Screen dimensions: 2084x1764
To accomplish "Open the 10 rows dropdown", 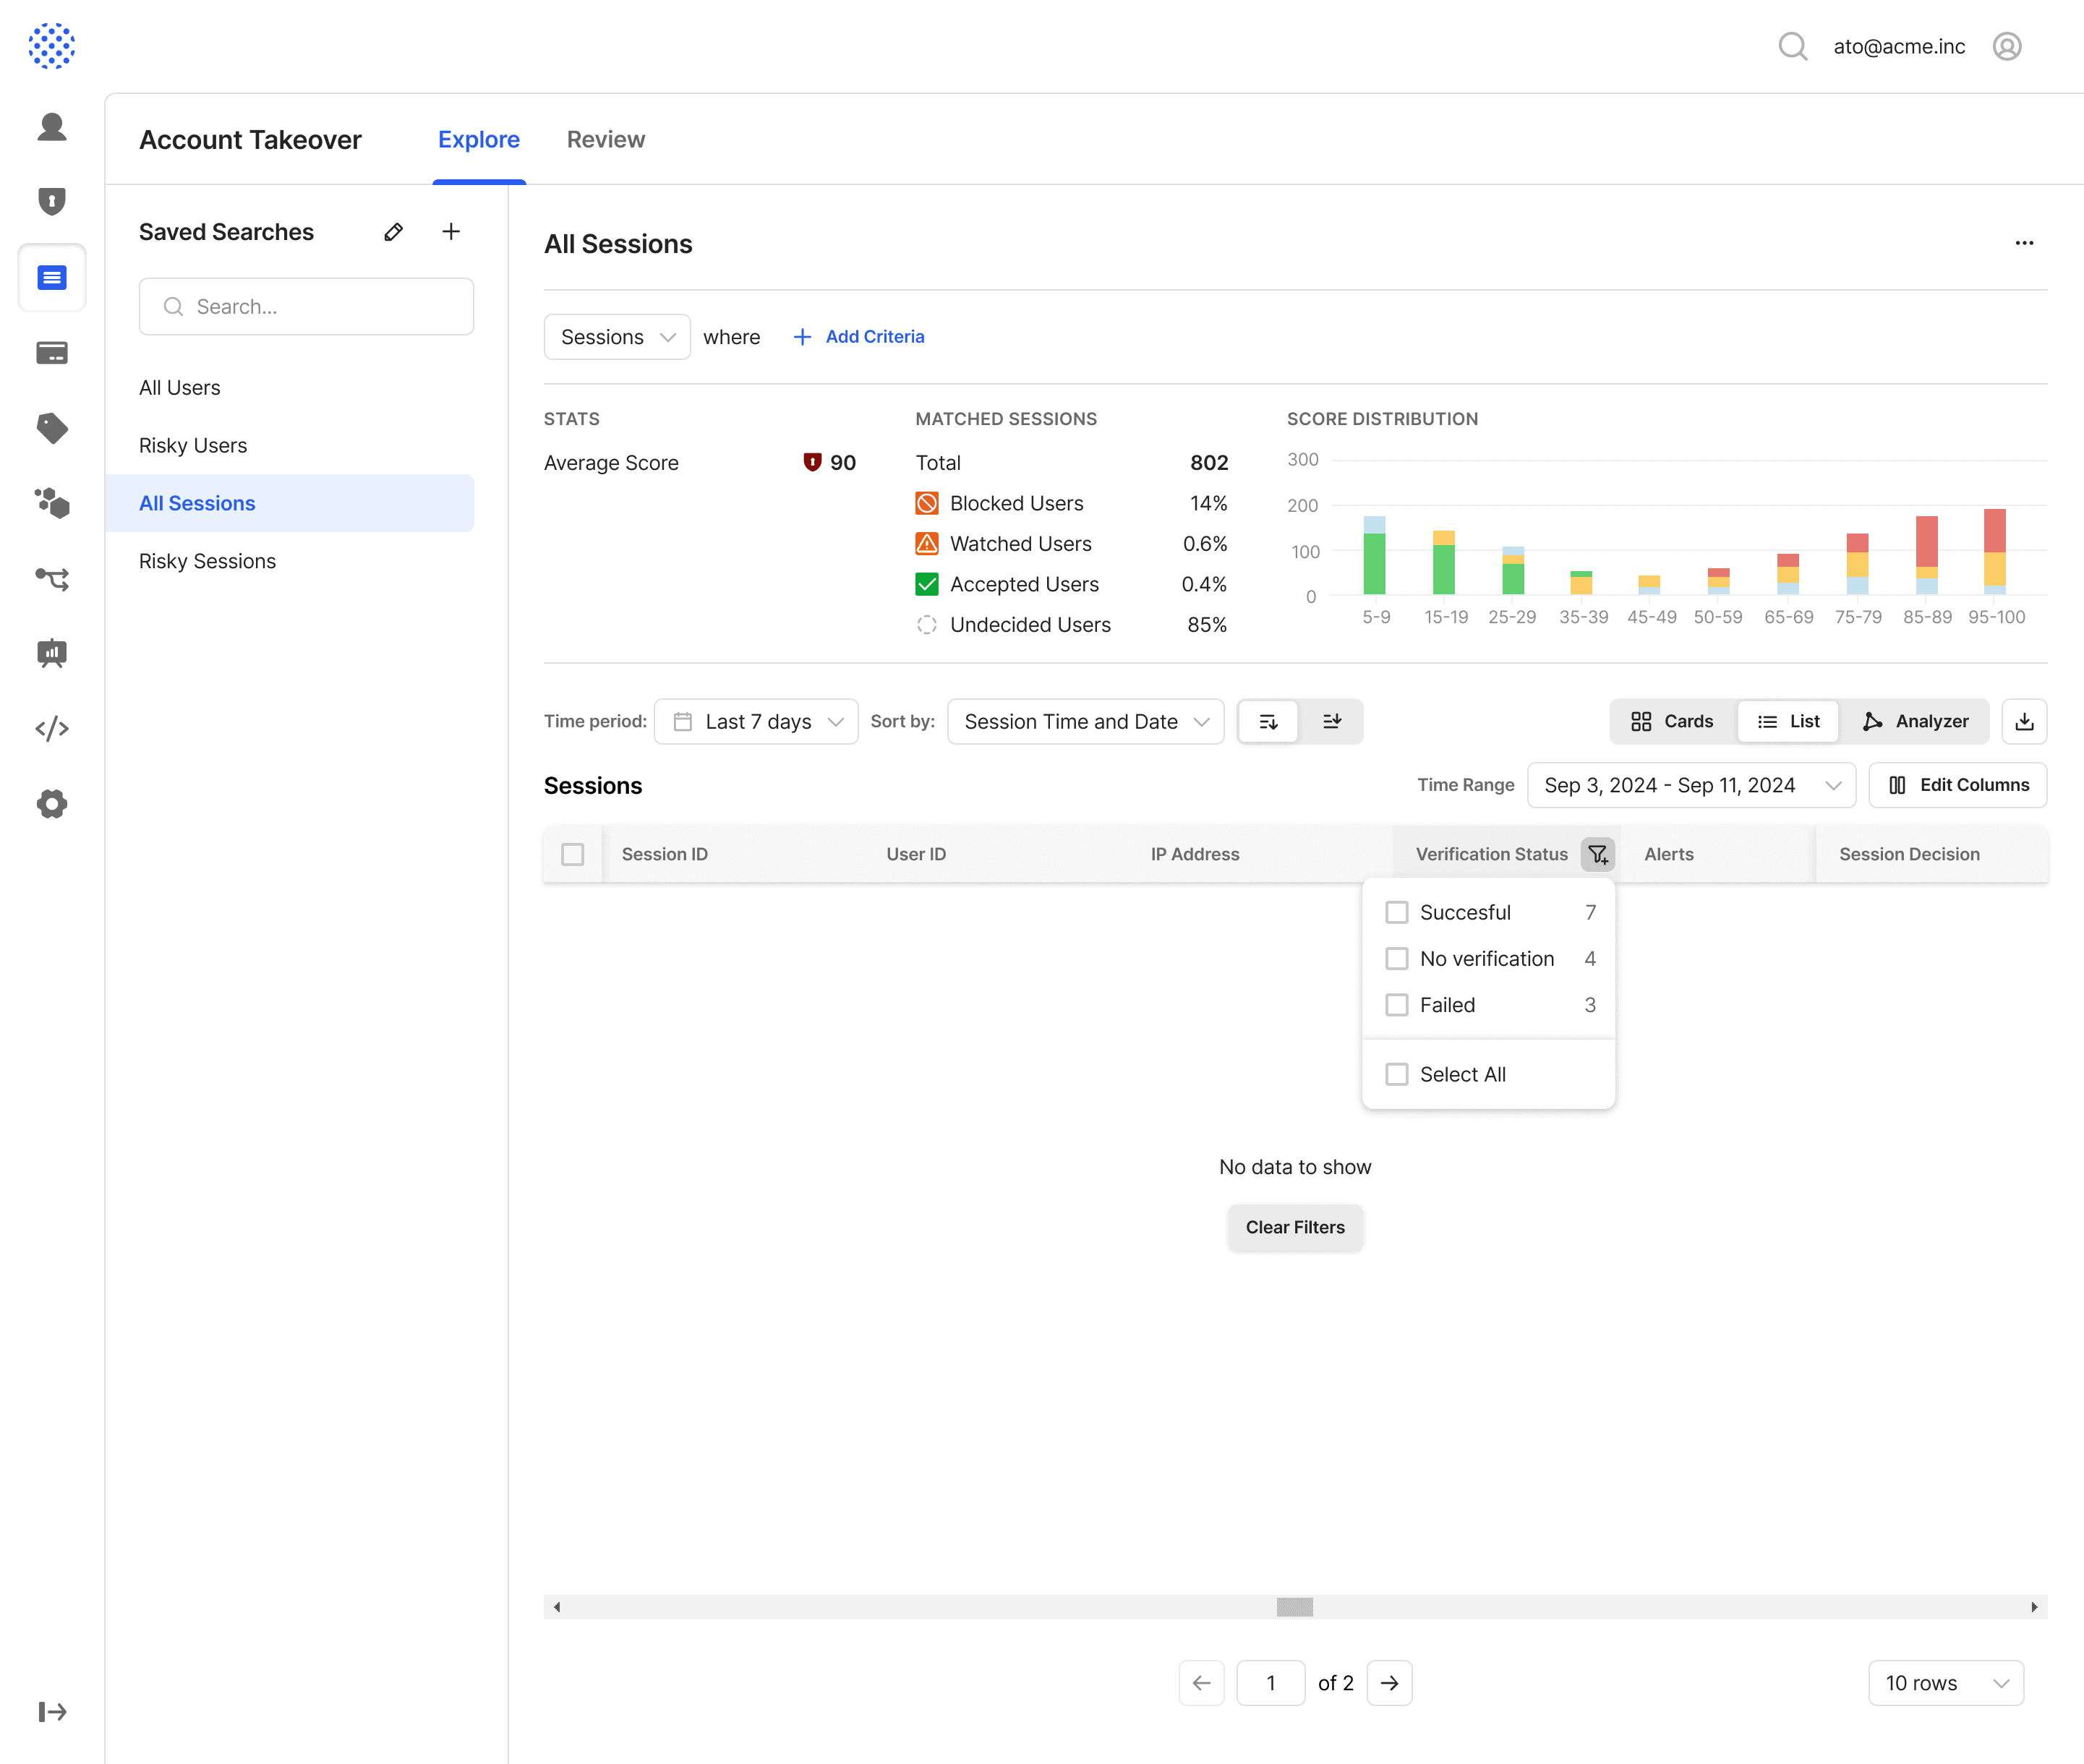I will (1945, 1683).
